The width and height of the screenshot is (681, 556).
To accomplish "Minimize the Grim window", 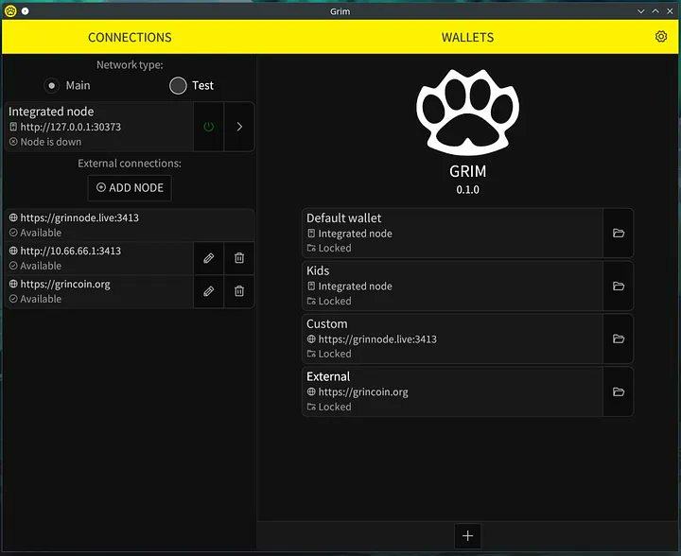I will click(x=640, y=11).
